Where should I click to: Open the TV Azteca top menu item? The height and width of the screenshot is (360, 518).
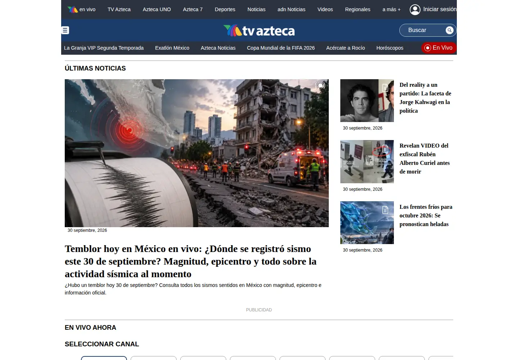tap(119, 9)
